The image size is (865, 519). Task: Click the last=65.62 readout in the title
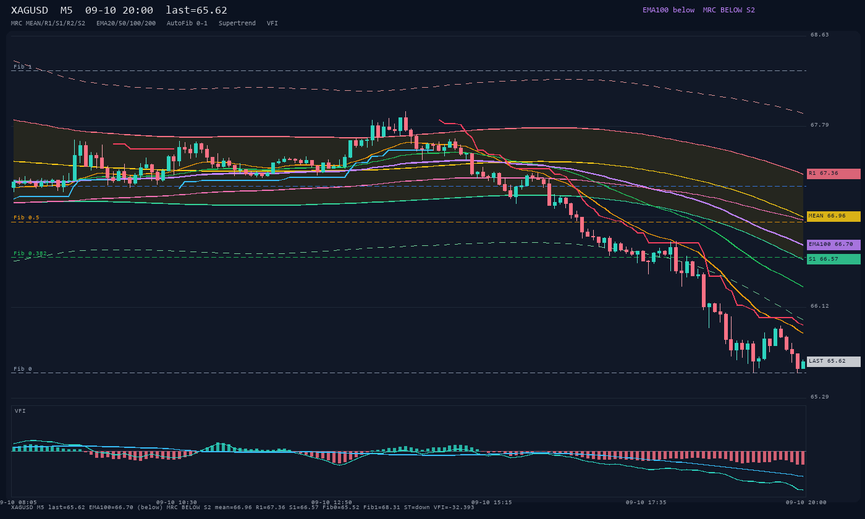tap(196, 11)
